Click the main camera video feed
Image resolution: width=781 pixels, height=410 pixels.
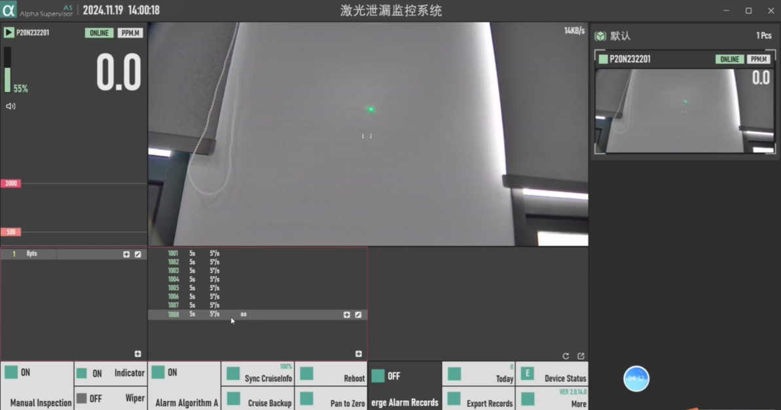(368, 134)
